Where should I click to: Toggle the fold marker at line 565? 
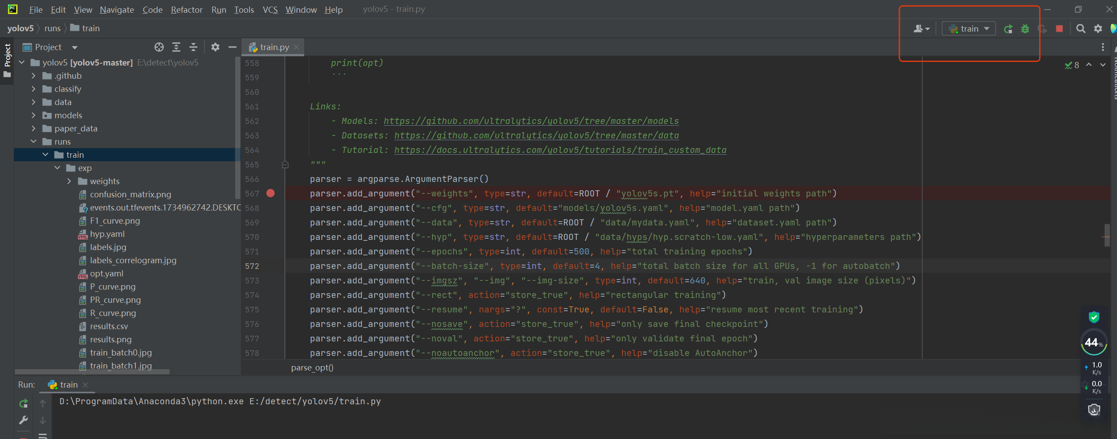click(x=285, y=164)
